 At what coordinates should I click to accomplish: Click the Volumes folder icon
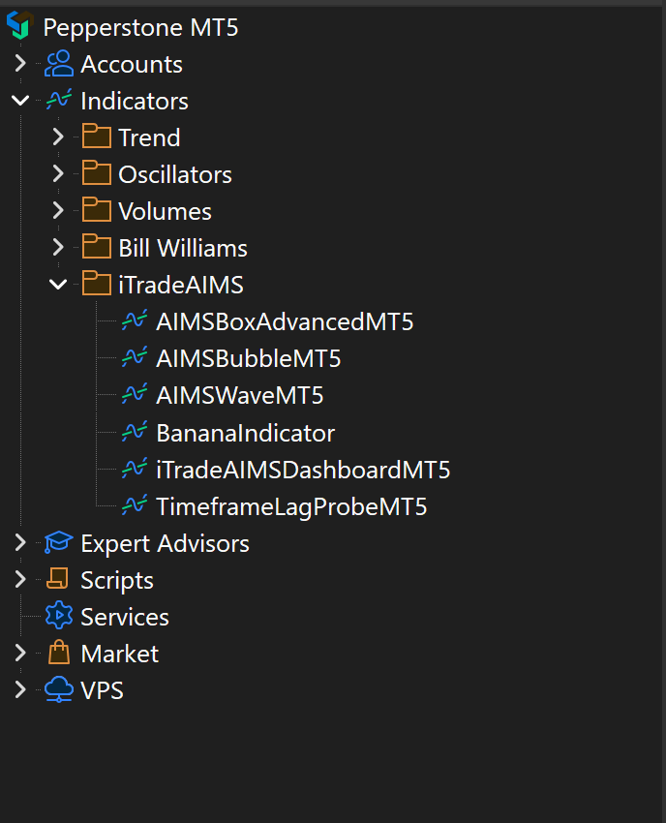(x=97, y=210)
